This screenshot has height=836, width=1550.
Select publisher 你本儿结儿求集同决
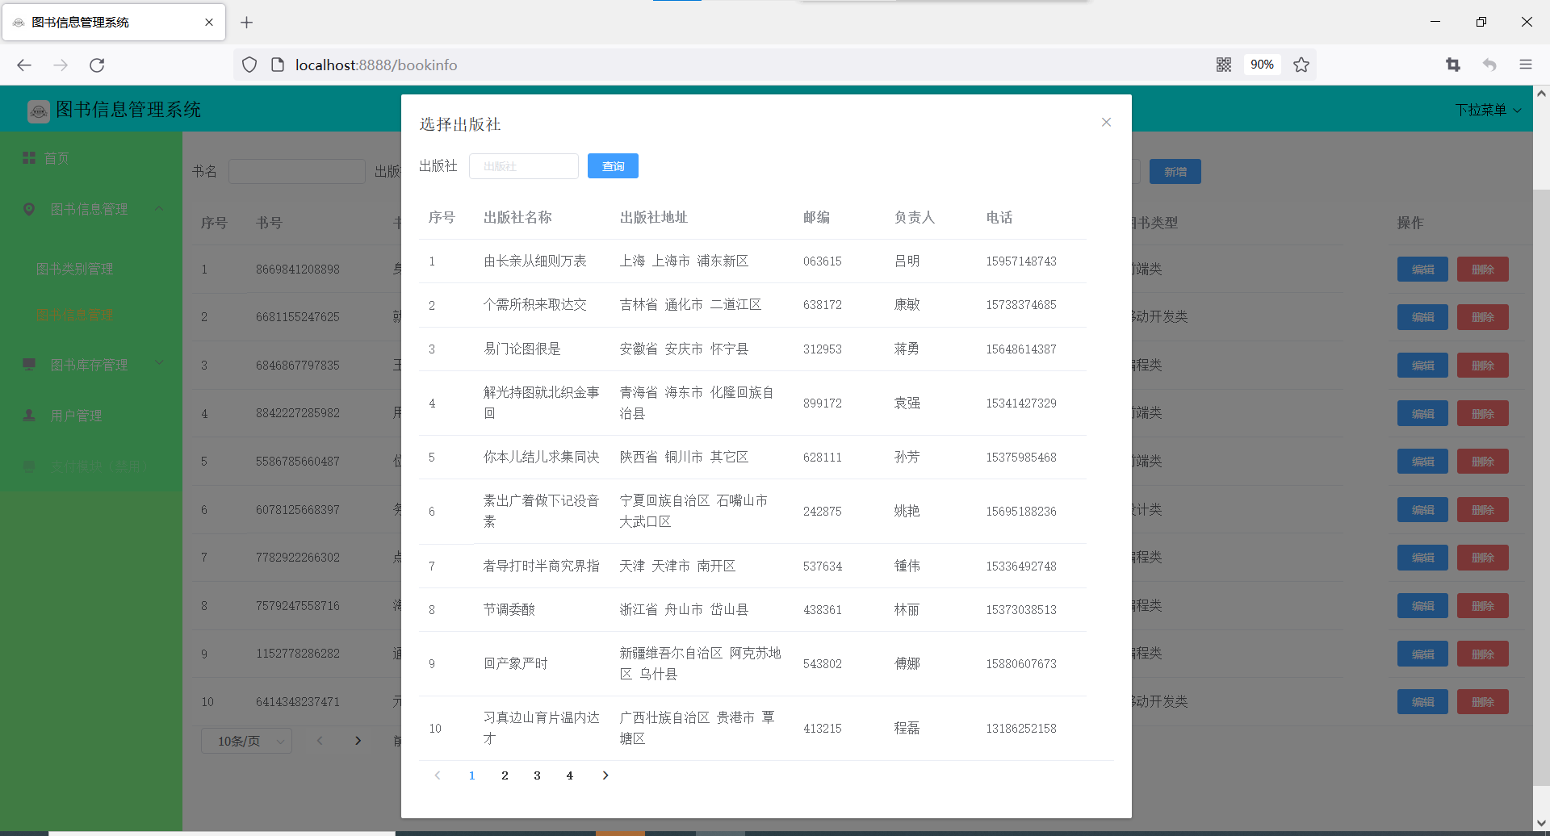point(752,457)
